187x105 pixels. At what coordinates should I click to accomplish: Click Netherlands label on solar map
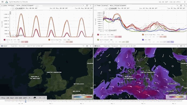pyautogui.click(x=79, y=84)
